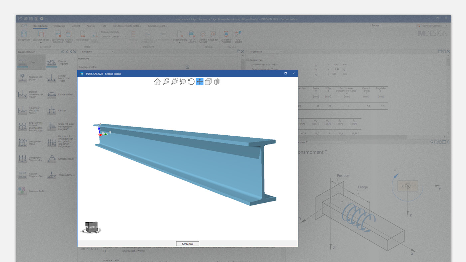466x262 pixels.
Task: Select the pan (four-arrow move) tool
Action: pyautogui.click(x=200, y=82)
